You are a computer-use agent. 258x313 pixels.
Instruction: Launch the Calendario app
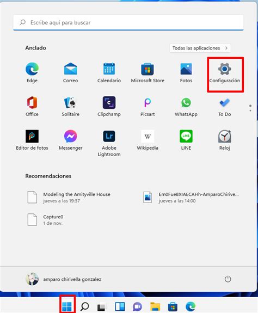point(109,73)
